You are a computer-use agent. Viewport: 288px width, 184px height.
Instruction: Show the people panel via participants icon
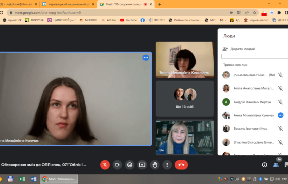coord(276,165)
